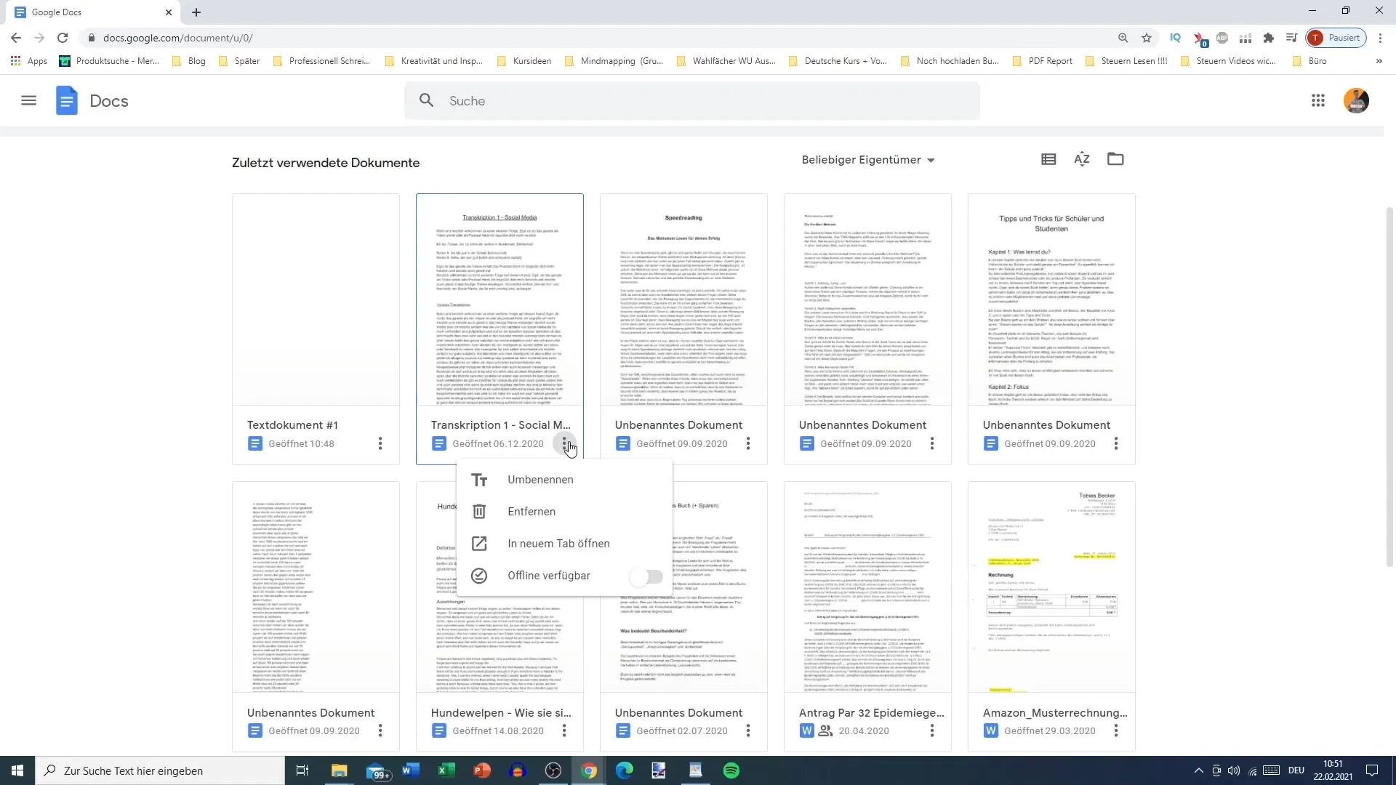
Task: Click the main hamburger menu icon
Action: [x=28, y=100]
